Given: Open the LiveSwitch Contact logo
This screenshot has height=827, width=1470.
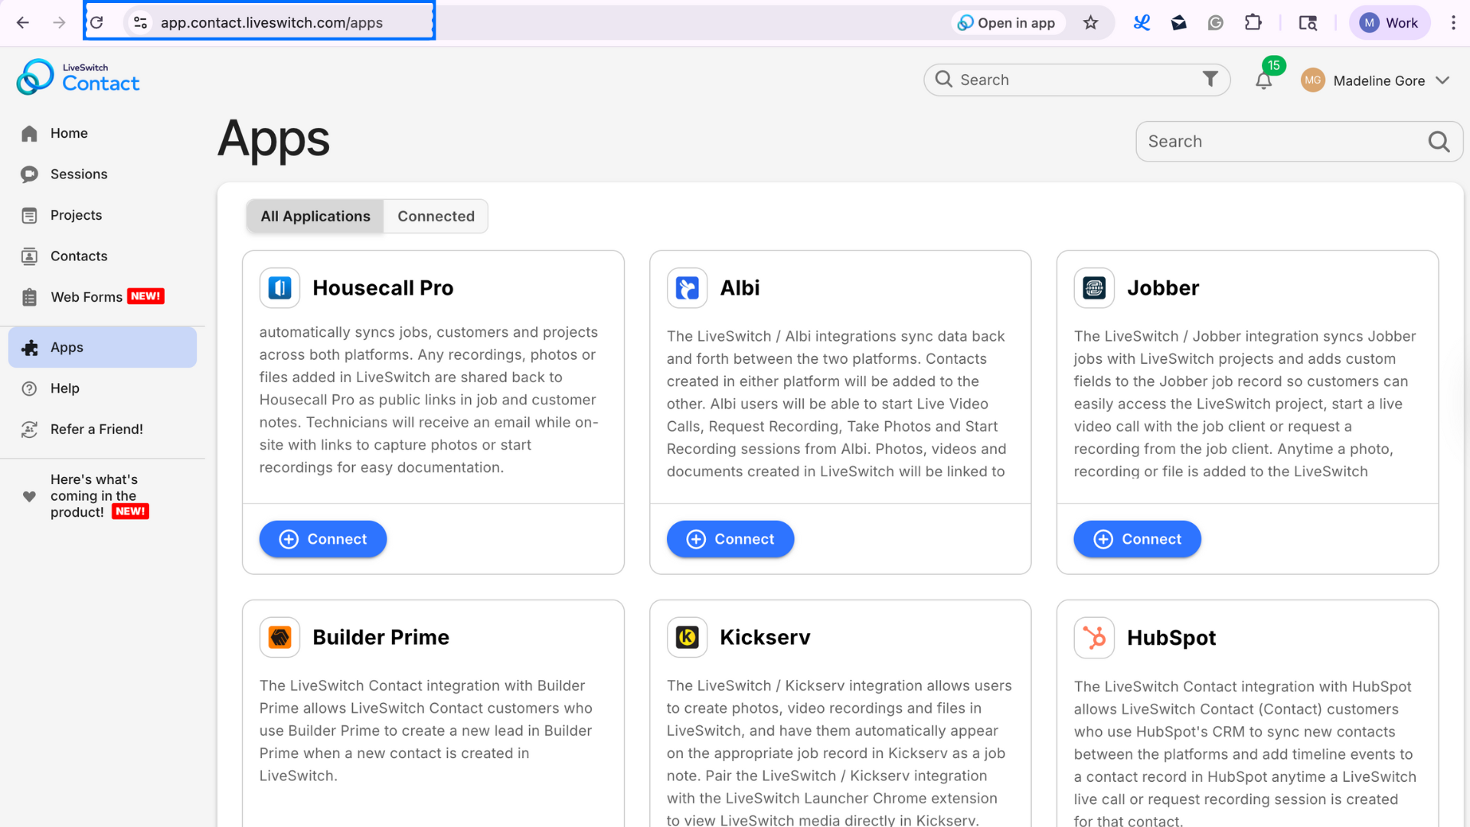Looking at the screenshot, I should pos(78,77).
